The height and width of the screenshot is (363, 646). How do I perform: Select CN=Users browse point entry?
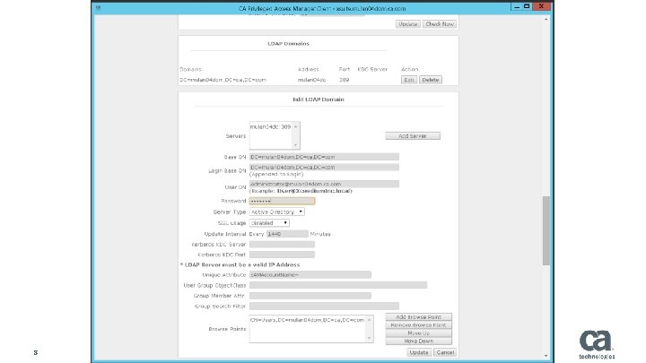pos(308,320)
